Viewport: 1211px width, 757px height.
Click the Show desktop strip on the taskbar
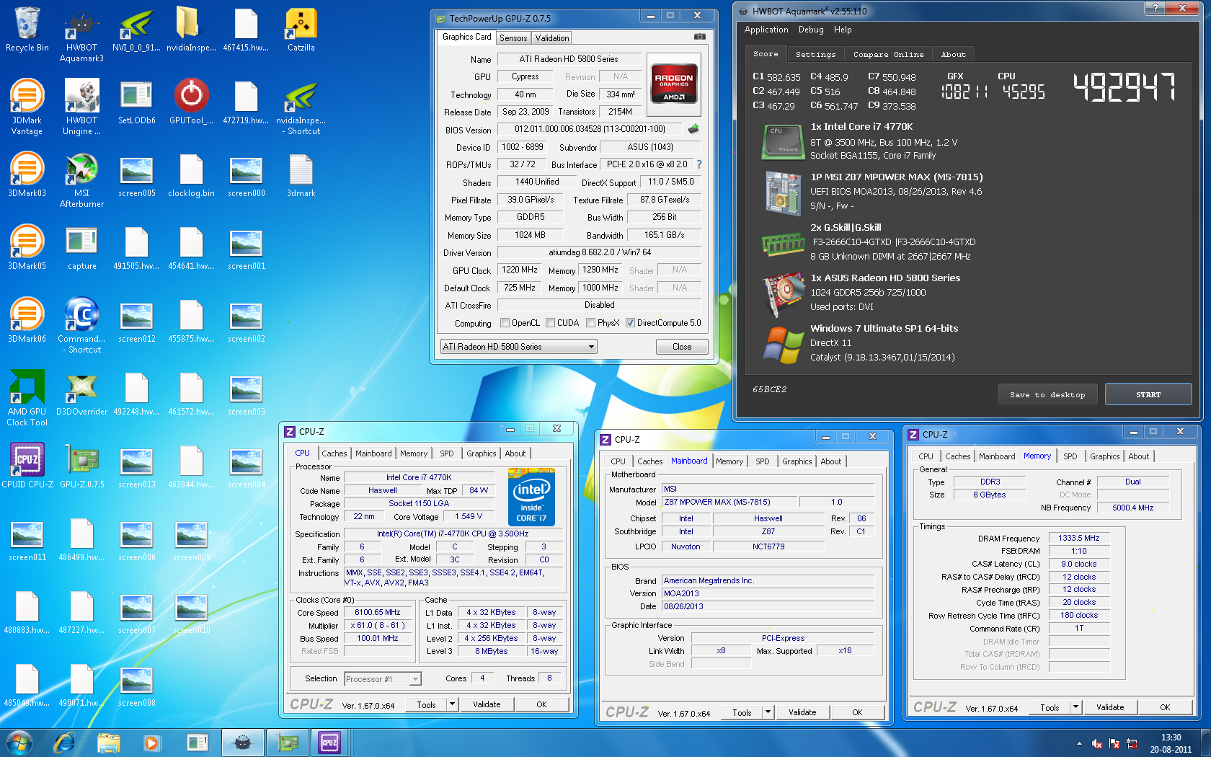1206,743
